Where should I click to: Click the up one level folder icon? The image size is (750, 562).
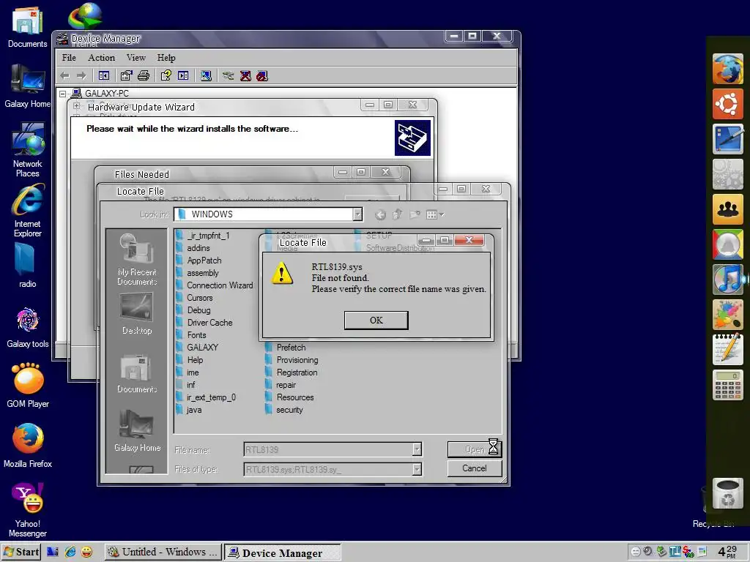pyautogui.click(x=397, y=214)
